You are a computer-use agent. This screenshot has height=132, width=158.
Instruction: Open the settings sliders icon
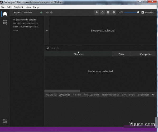pyautogui.click(x=5, y=121)
